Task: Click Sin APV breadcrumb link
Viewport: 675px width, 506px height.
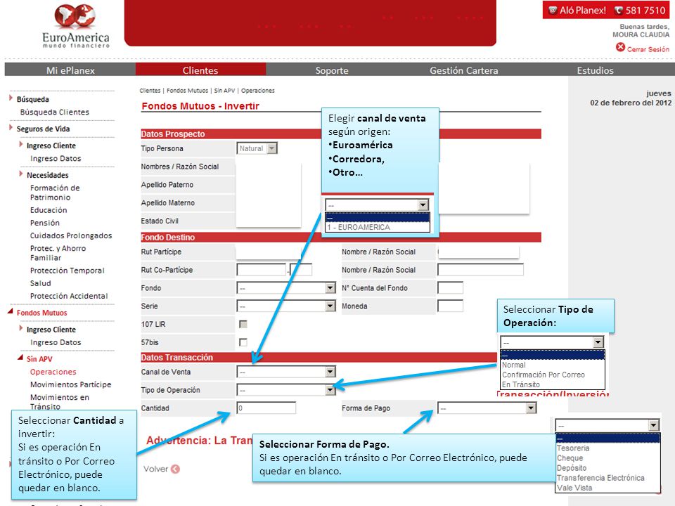Action: 224,91
